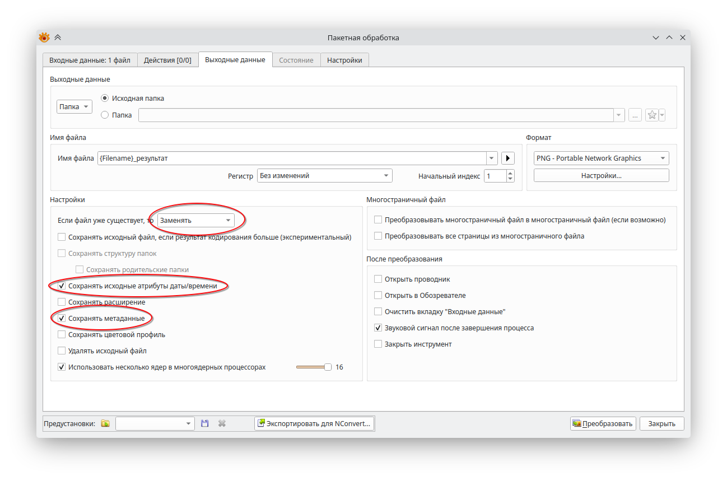
Task: Disable sound signal after process completion
Action: pos(378,328)
